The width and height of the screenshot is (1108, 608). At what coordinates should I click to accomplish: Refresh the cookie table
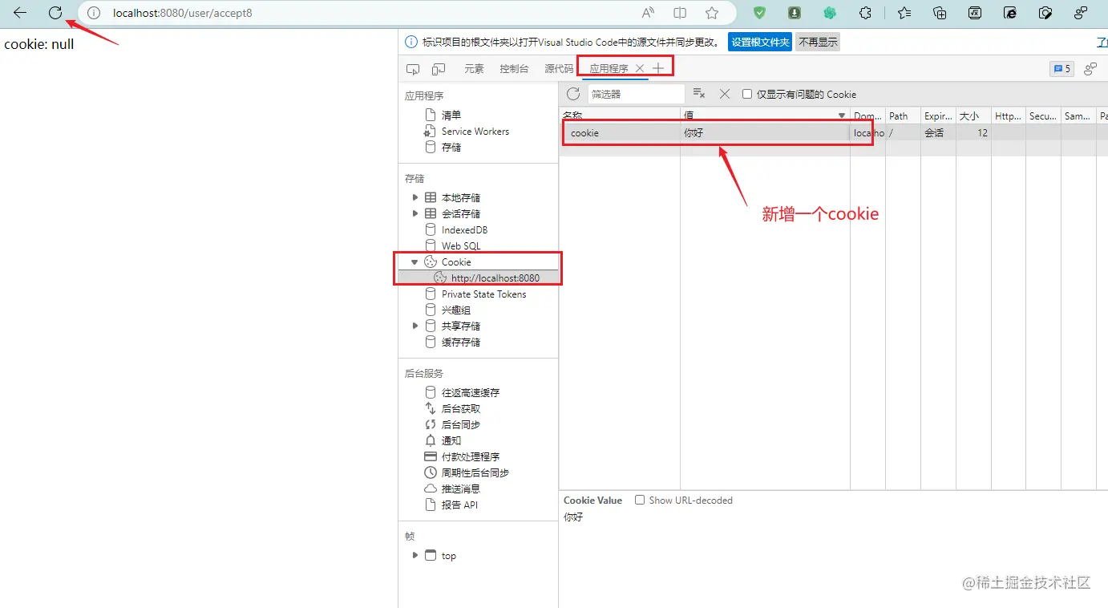[x=573, y=94]
